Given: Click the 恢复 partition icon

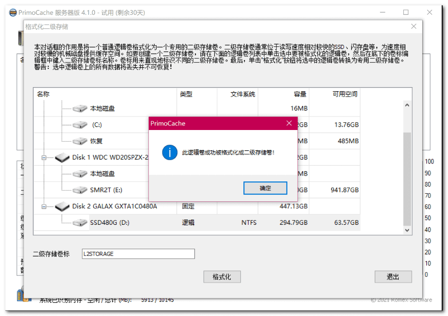Looking at the screenshot, I should [x=80, y=141].
